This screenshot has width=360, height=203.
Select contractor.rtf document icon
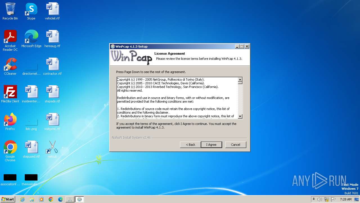[52, 67]
